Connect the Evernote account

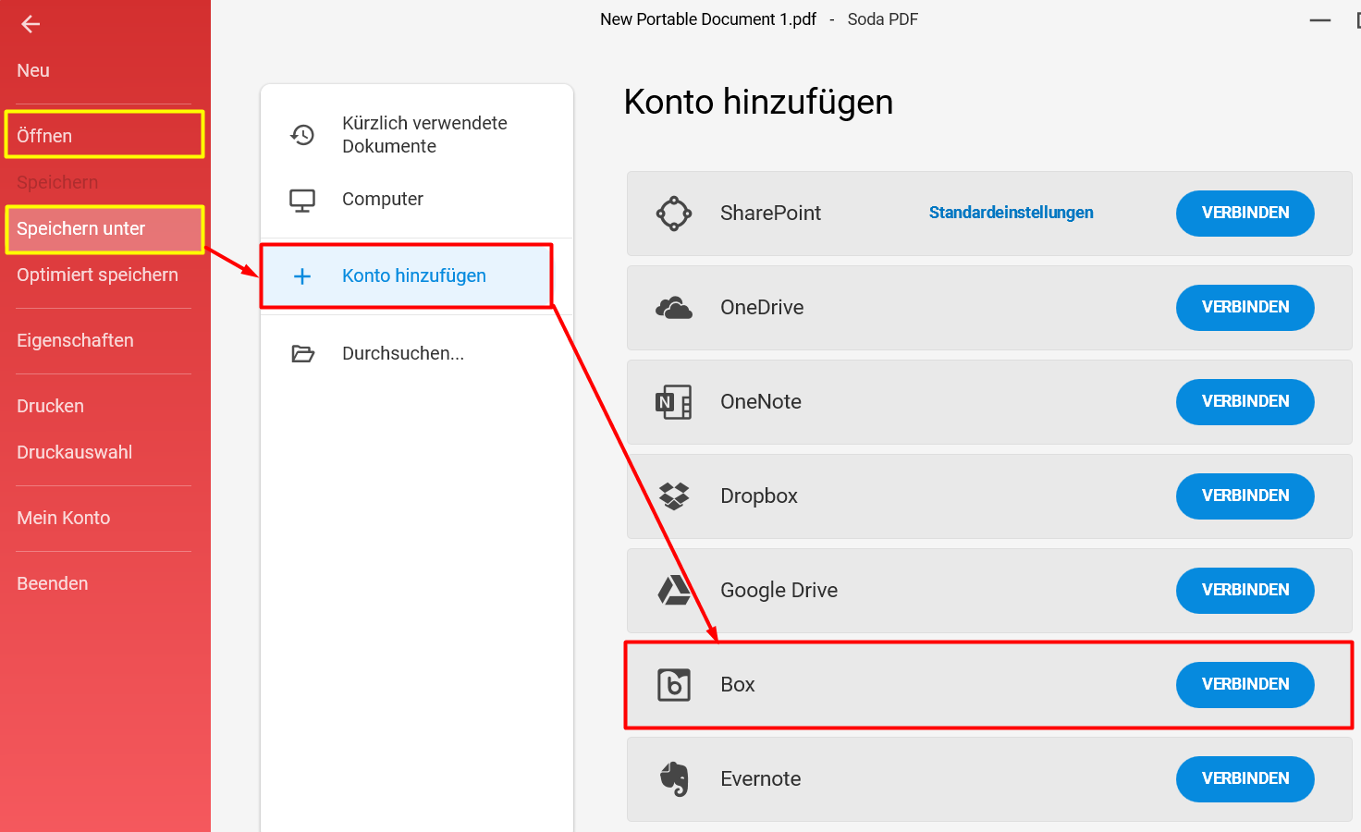[x=1245, y=778]
